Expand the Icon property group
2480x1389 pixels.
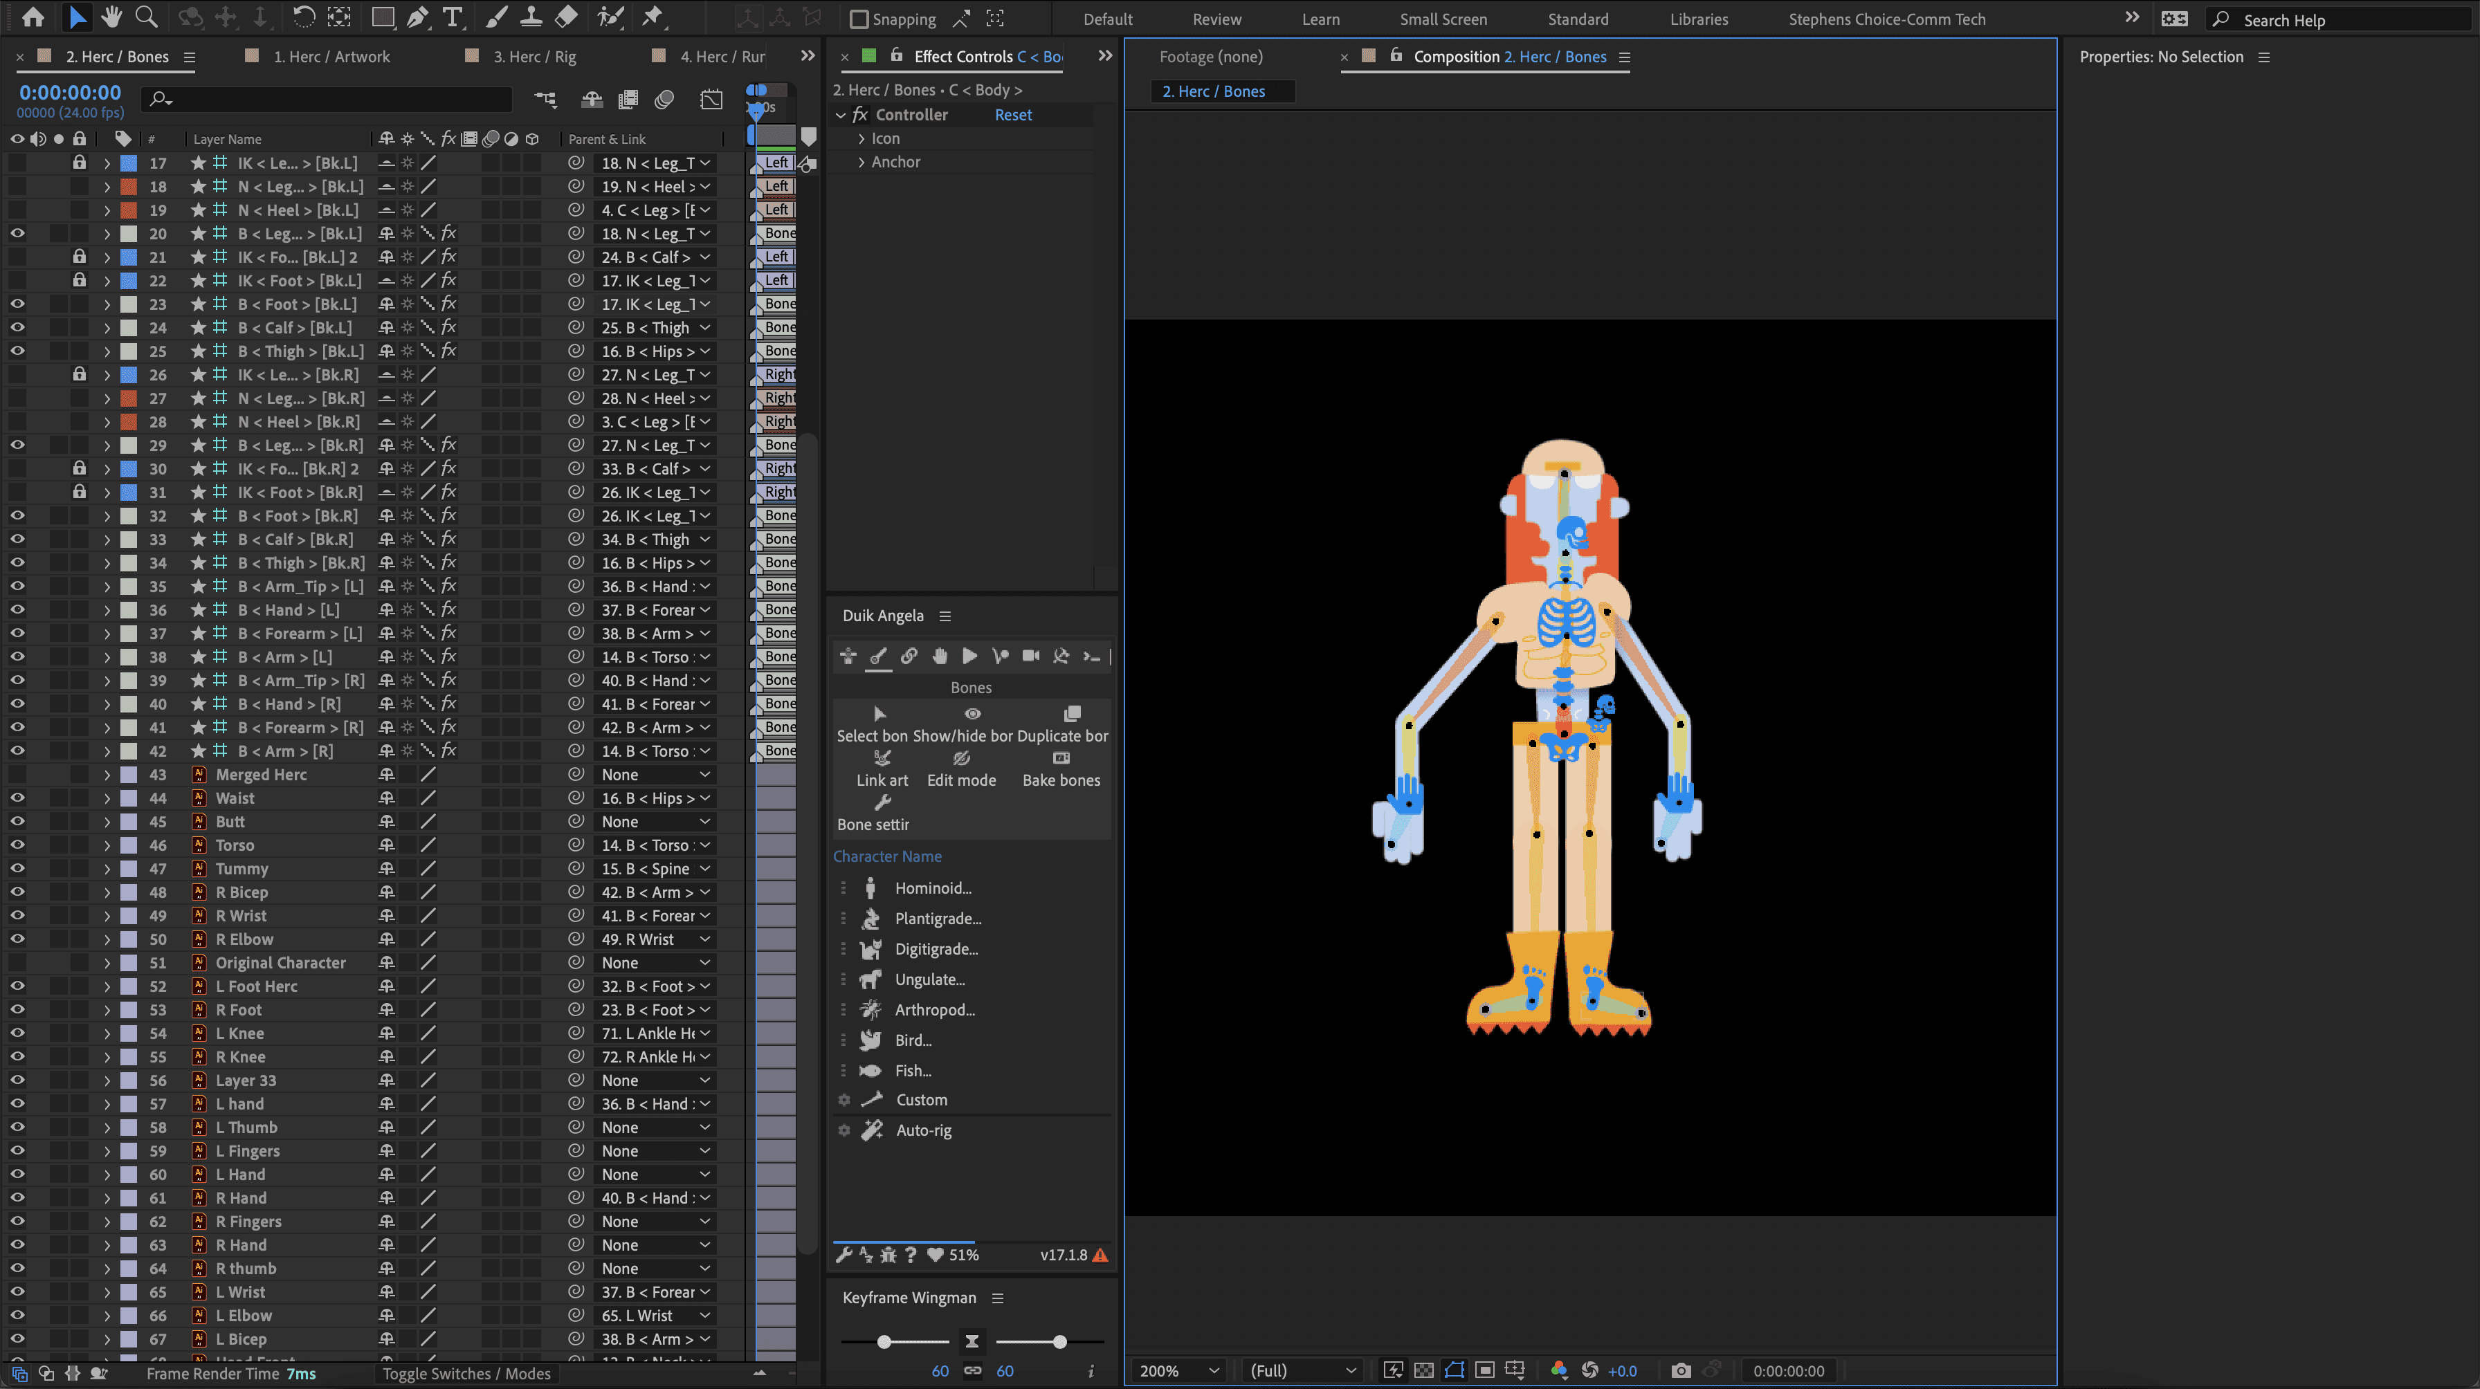click(x=861, y=138)
